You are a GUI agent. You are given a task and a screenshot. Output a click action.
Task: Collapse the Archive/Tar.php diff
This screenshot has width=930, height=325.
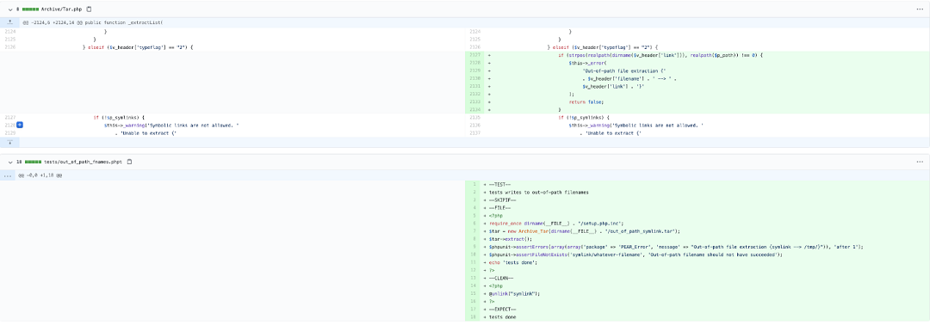[x=10, y=9]
